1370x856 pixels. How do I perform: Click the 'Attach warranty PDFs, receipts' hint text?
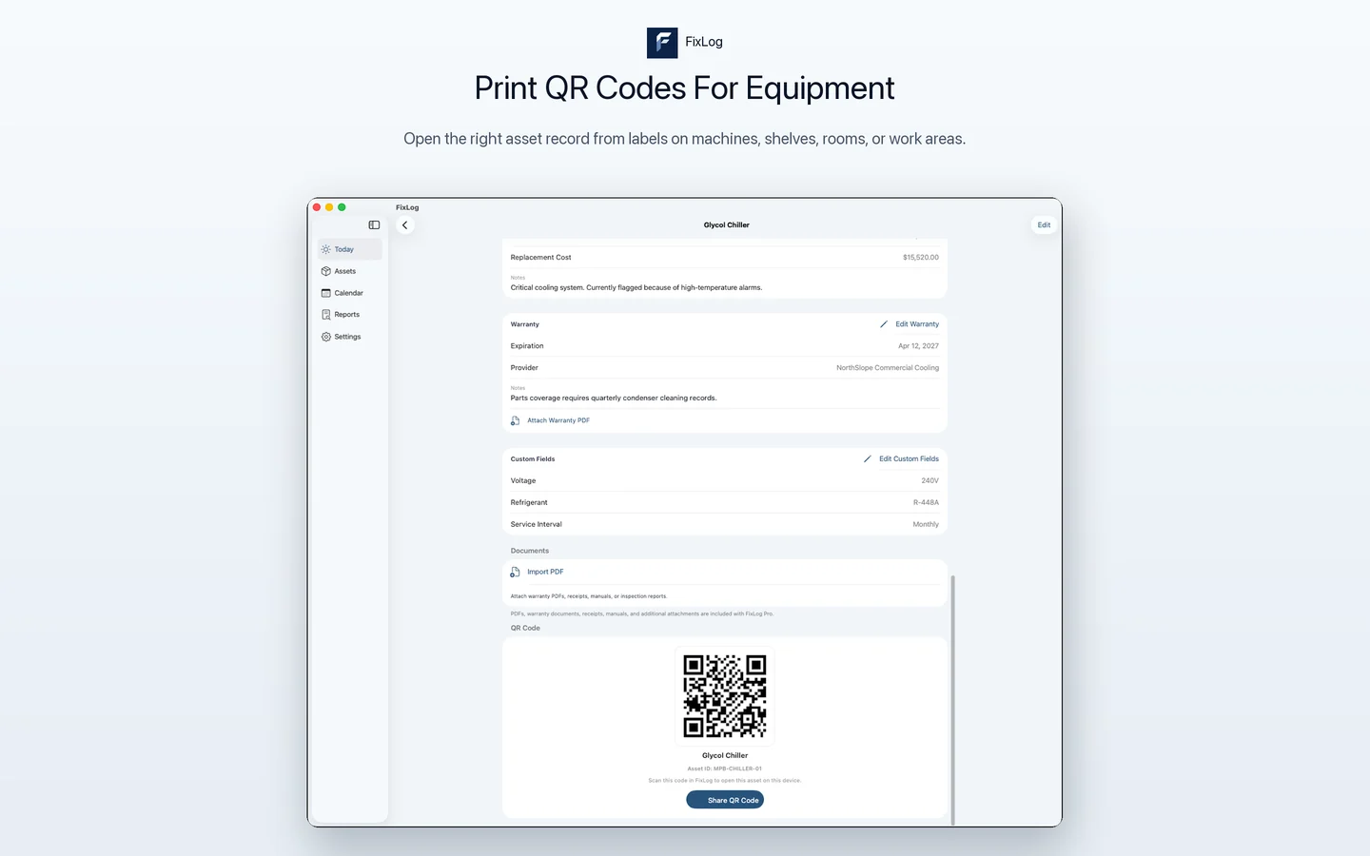(589, 596)
